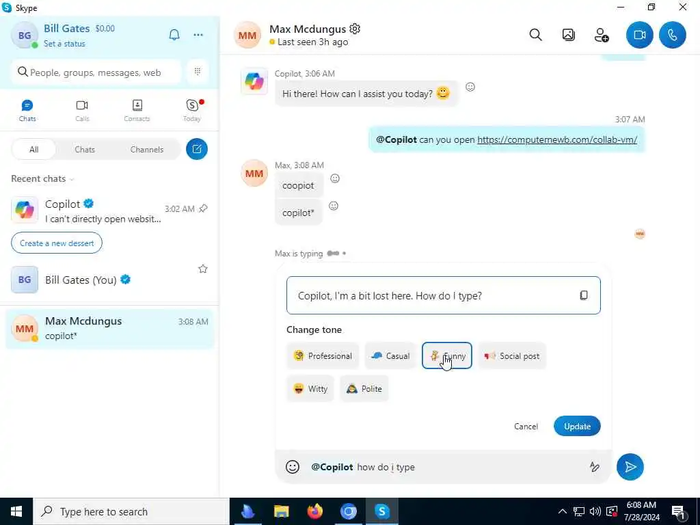Choose the Funny tone

click(x=447, y=355)
